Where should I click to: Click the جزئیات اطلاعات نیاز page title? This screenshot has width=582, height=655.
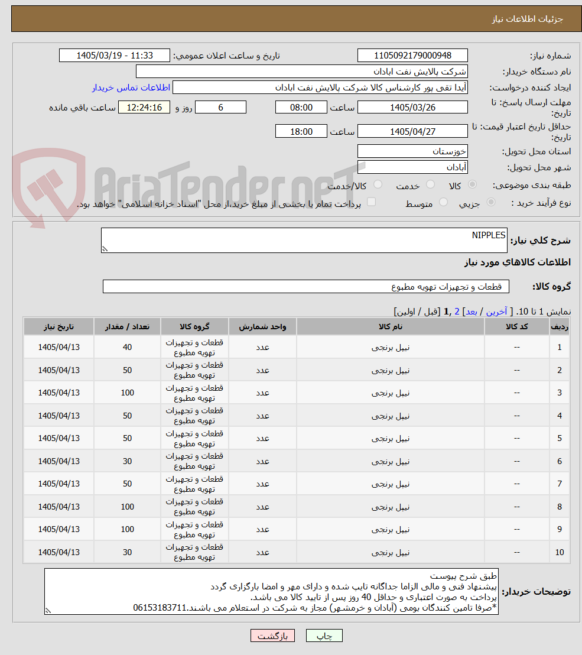click(x=527, y=20)
